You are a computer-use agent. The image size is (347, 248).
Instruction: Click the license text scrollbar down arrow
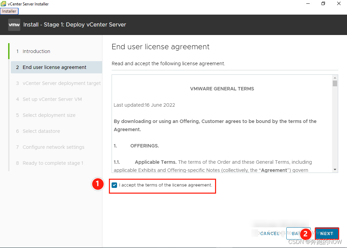coord(335,170)
